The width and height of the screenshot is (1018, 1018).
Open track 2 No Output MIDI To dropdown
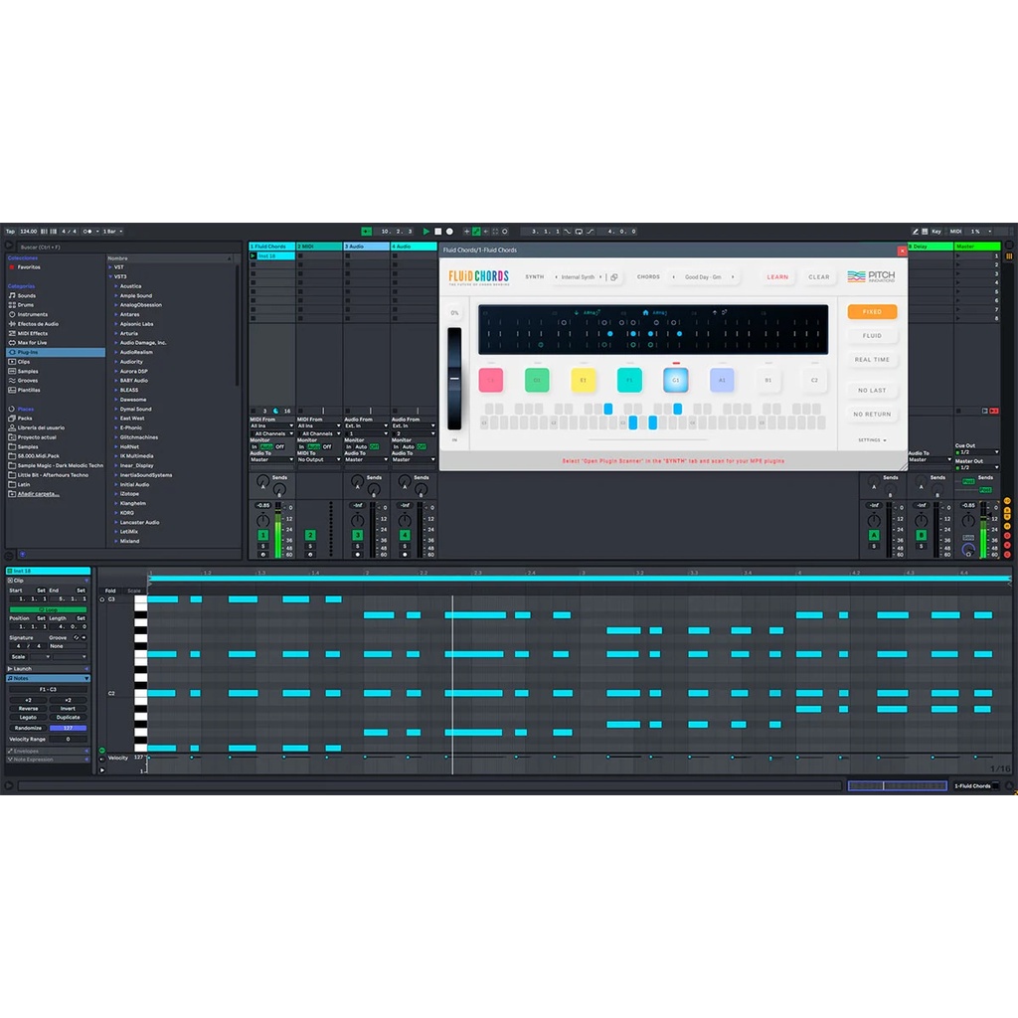point(319,459)
